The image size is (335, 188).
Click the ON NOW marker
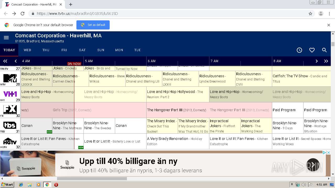(x=74, y=64)
